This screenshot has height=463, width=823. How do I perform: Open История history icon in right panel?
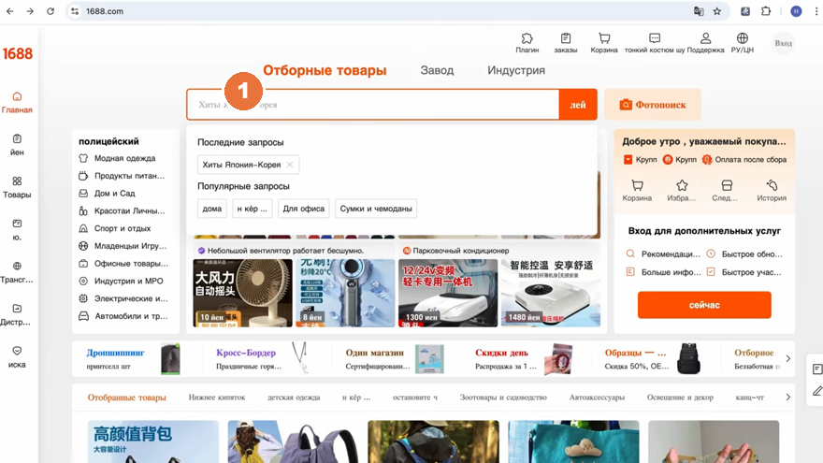771,191
